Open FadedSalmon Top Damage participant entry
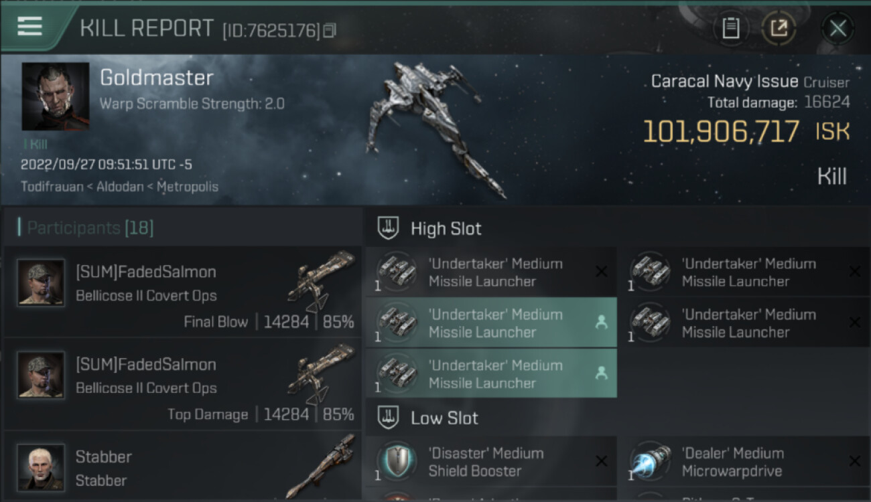This screenshot has height=502, width=871. tap(183, 384)
